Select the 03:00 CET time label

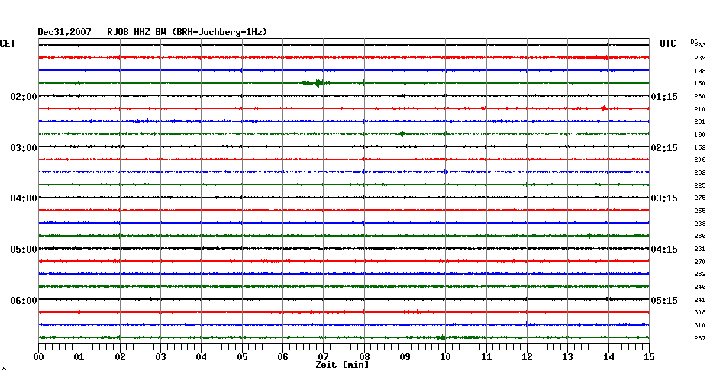coord(24,148)
